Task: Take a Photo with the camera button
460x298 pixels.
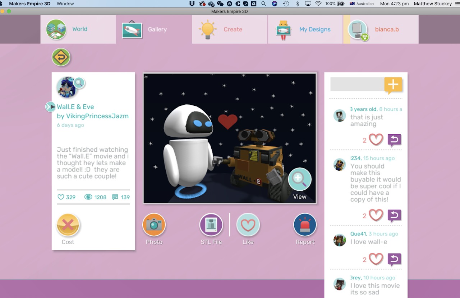Action: click(154, 225)
